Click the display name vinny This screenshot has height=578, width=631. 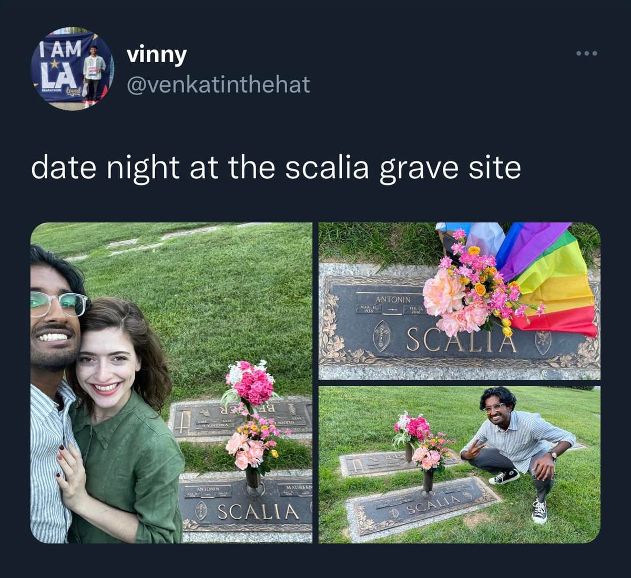[x=156, y=54]
